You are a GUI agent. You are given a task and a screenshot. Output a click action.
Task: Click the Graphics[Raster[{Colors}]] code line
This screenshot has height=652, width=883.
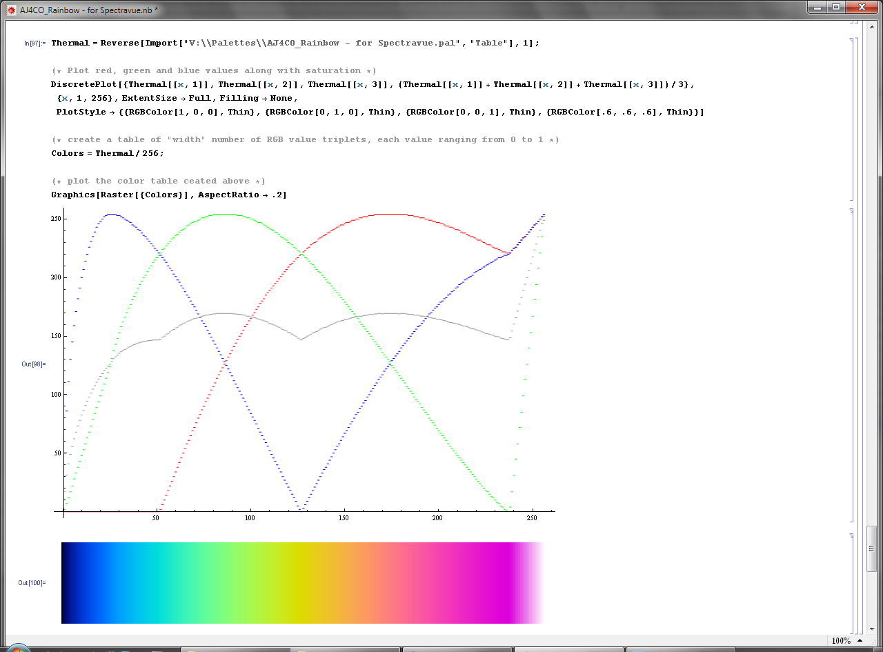168,195
